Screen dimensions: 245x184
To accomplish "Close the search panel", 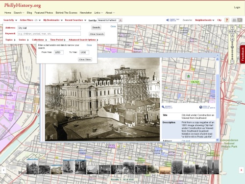I will point(113,26).
